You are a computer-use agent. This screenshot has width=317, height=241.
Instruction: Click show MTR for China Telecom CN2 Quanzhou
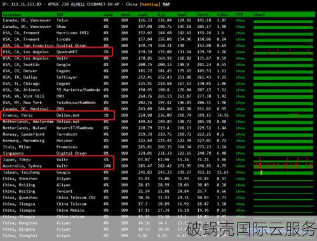240,198
